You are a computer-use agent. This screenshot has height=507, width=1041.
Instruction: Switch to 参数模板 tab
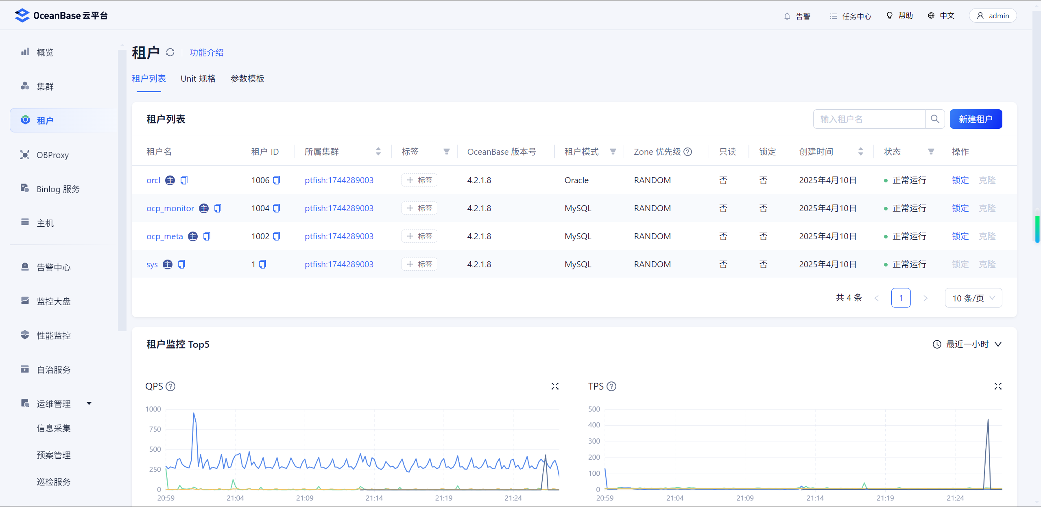(x=247, y=78)
